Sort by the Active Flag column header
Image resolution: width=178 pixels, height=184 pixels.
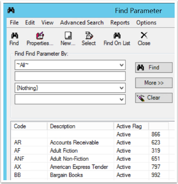(131, 126)
